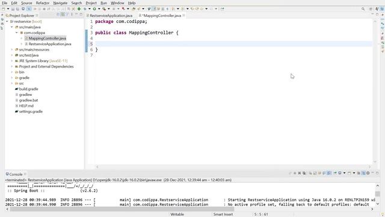The width and height of the screenshot is (385, 217).
Task: Open the Window menu
Action: coord(117,3)
